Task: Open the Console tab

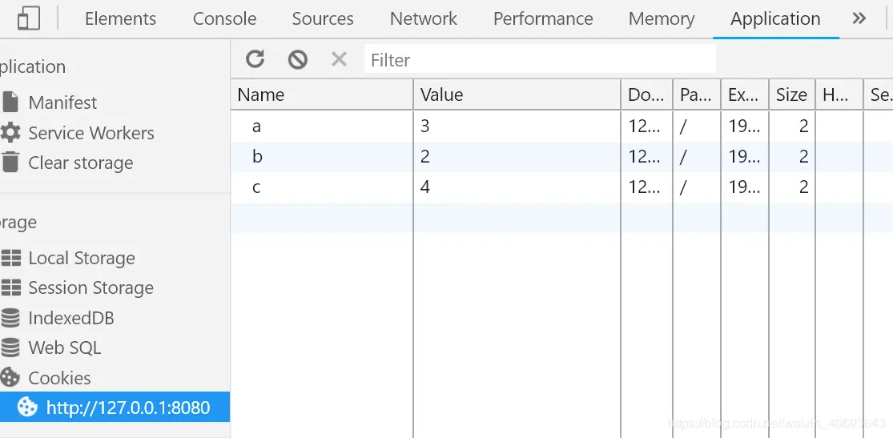Action: [x=224, y=18]
